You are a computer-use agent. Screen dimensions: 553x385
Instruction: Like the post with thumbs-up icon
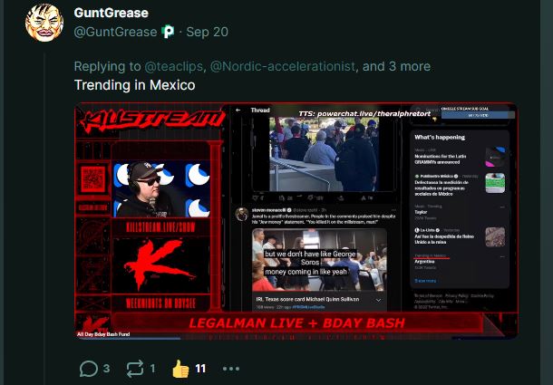180,369
